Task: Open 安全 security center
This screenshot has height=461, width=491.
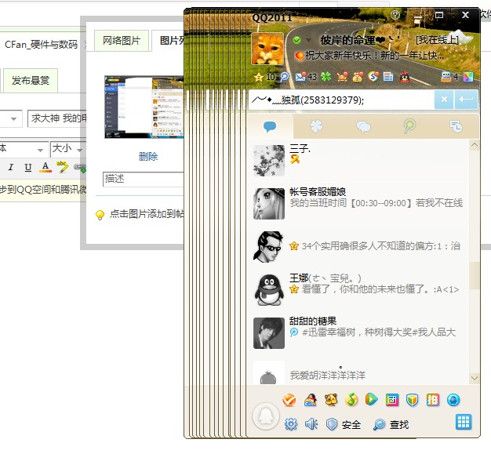Action: coord(344,424)
